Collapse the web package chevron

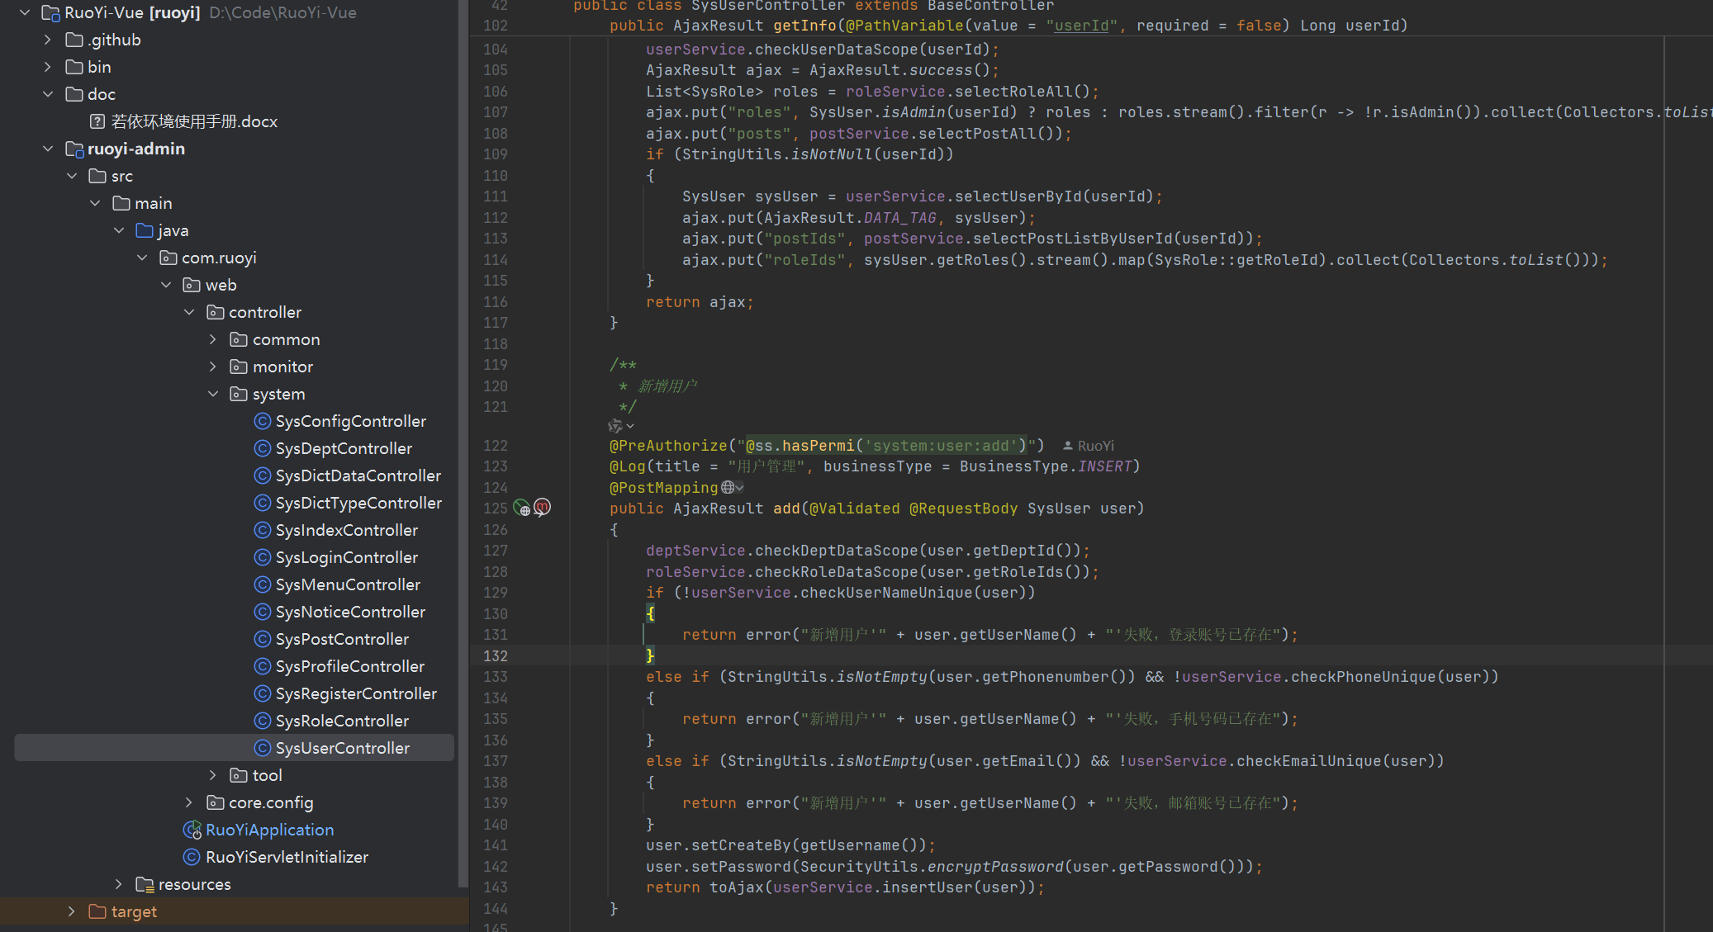(x=166, y=285)
